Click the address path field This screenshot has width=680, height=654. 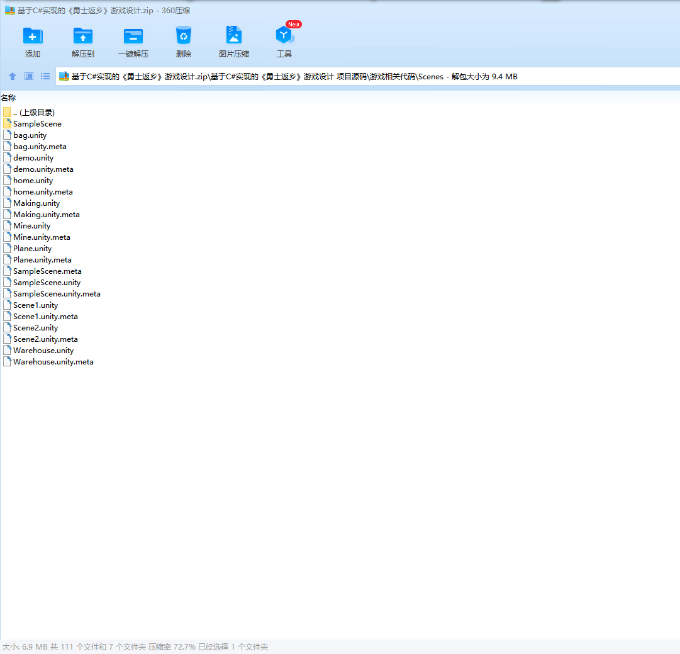point(368,76)
